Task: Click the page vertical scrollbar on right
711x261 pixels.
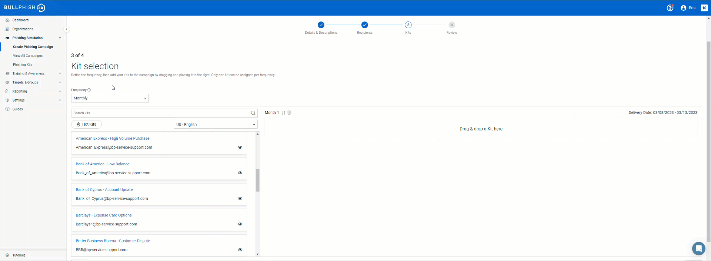Action: pyautogui.click(x=708, y=141)
